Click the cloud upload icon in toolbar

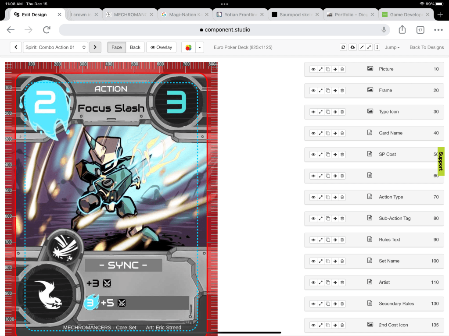(352, 47)
